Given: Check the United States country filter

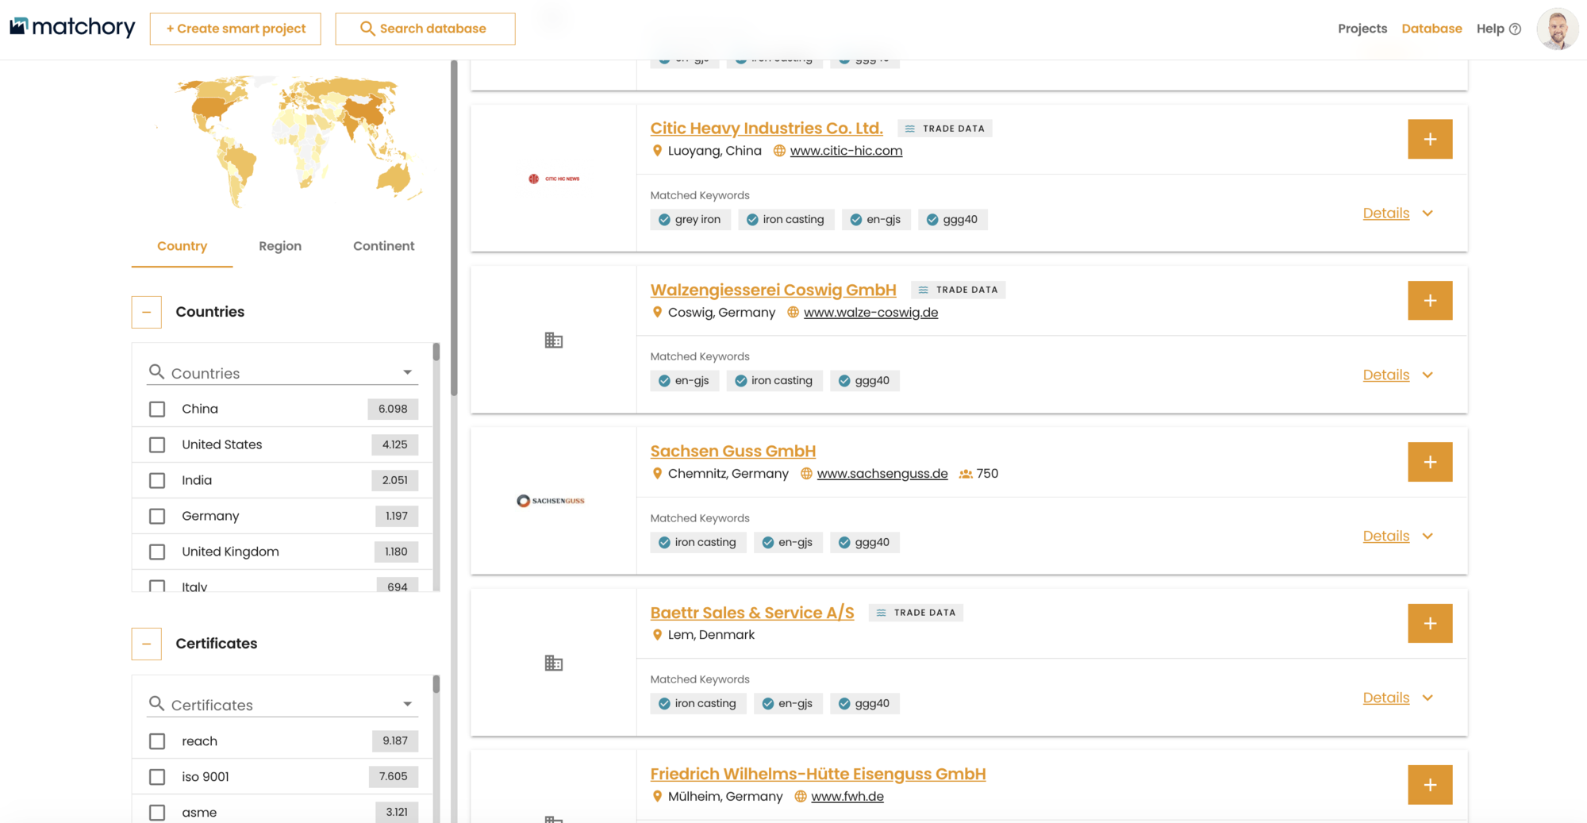Looking at the screenshot, I should 157,444.
